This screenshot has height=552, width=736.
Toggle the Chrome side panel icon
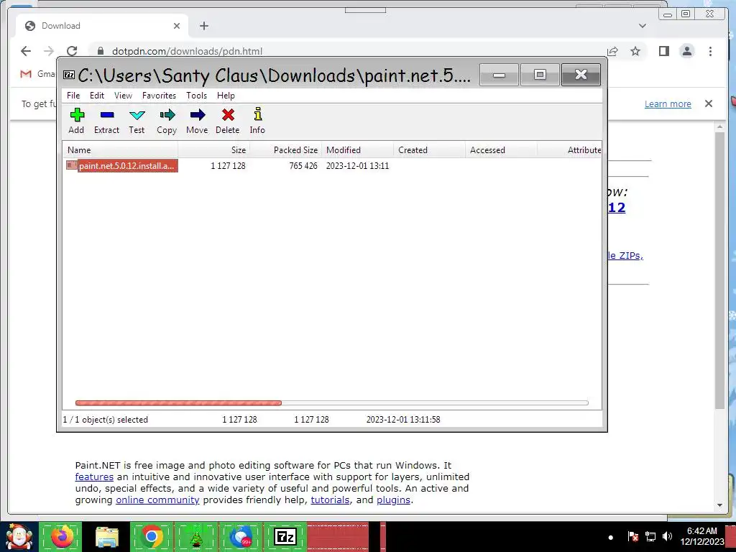pos(663,51)
